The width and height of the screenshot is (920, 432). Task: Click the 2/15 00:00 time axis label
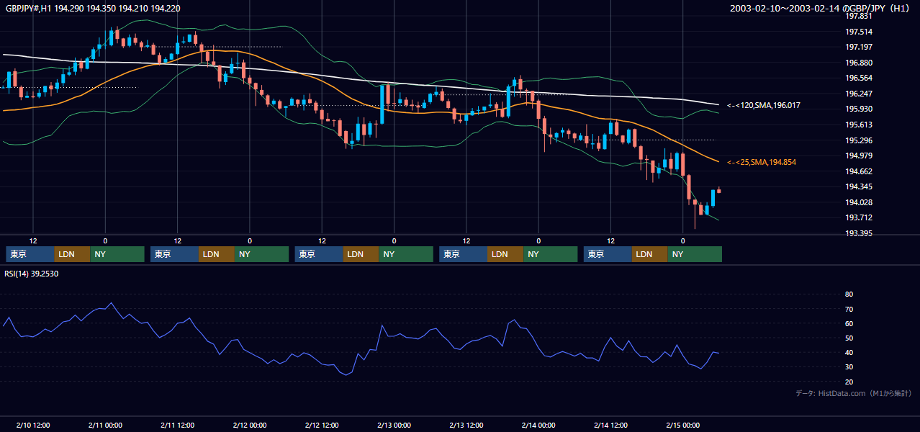682,425
